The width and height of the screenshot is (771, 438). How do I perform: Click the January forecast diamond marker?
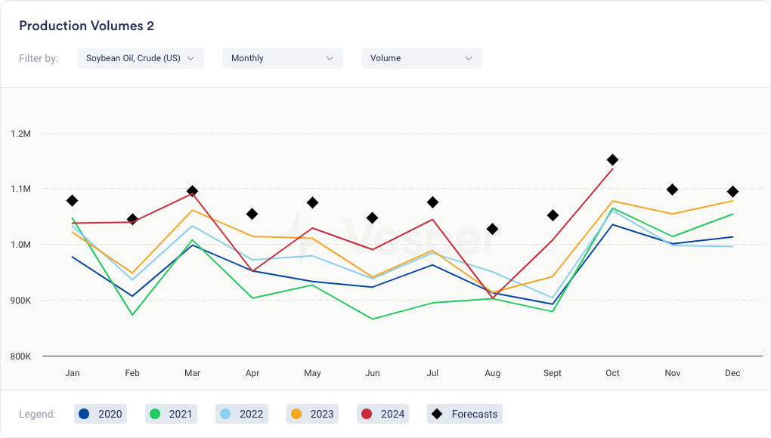coord(73,201)
